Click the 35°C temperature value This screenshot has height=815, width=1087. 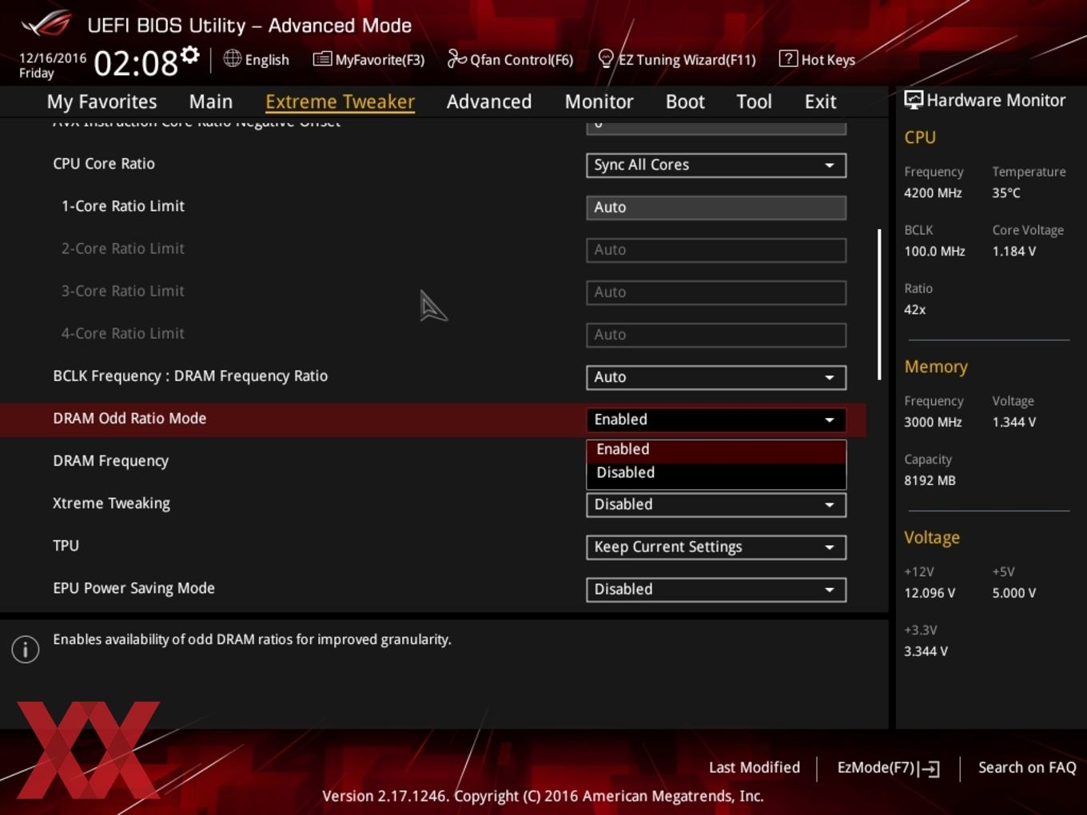[1006, 193]
